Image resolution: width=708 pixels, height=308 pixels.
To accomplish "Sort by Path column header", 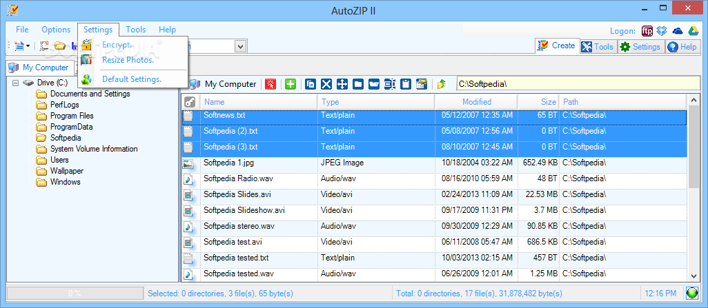I will [x=622, y=102].
